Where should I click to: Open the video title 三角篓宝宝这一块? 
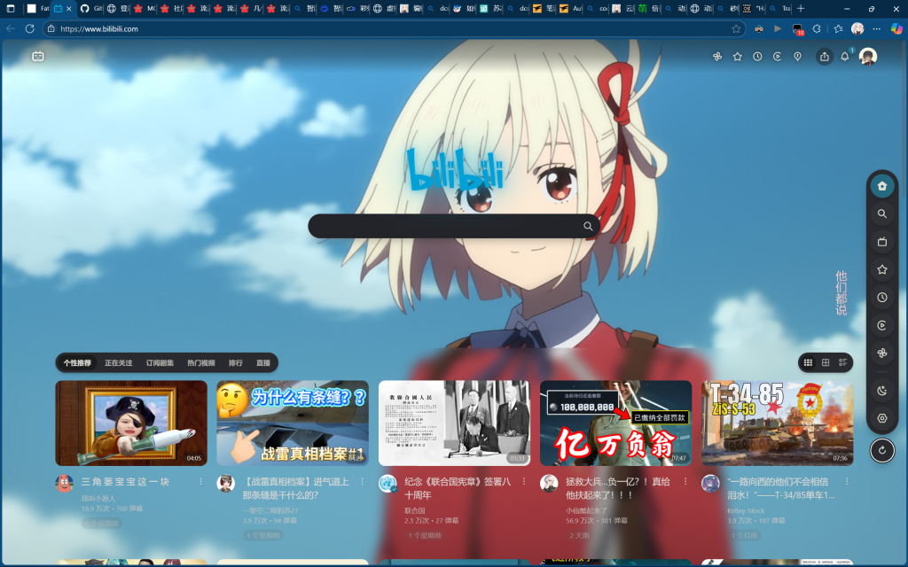(x=125, y=482)
